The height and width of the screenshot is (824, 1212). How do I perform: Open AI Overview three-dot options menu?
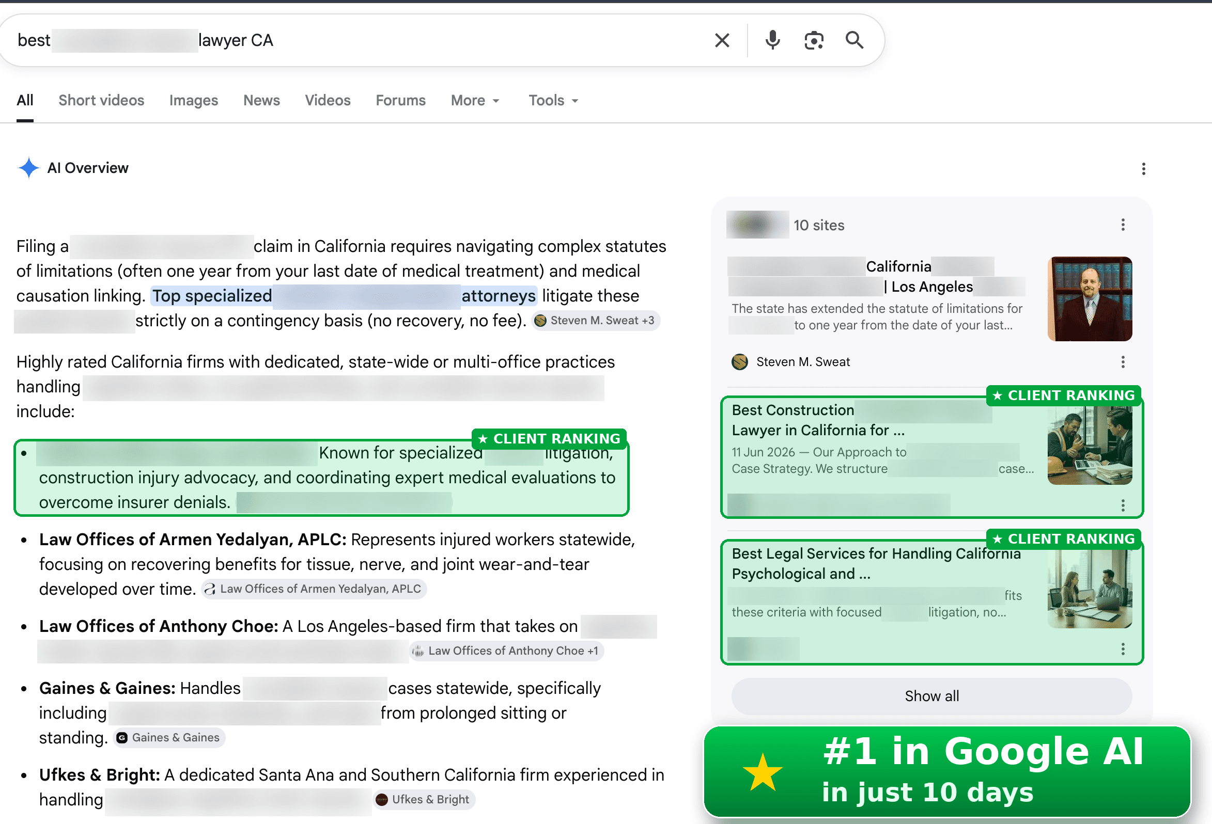click(x=1143, y=169)
